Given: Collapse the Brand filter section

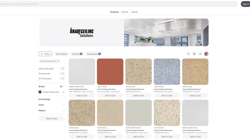Looking at the screenshot, I should click(x=64, y=86).
